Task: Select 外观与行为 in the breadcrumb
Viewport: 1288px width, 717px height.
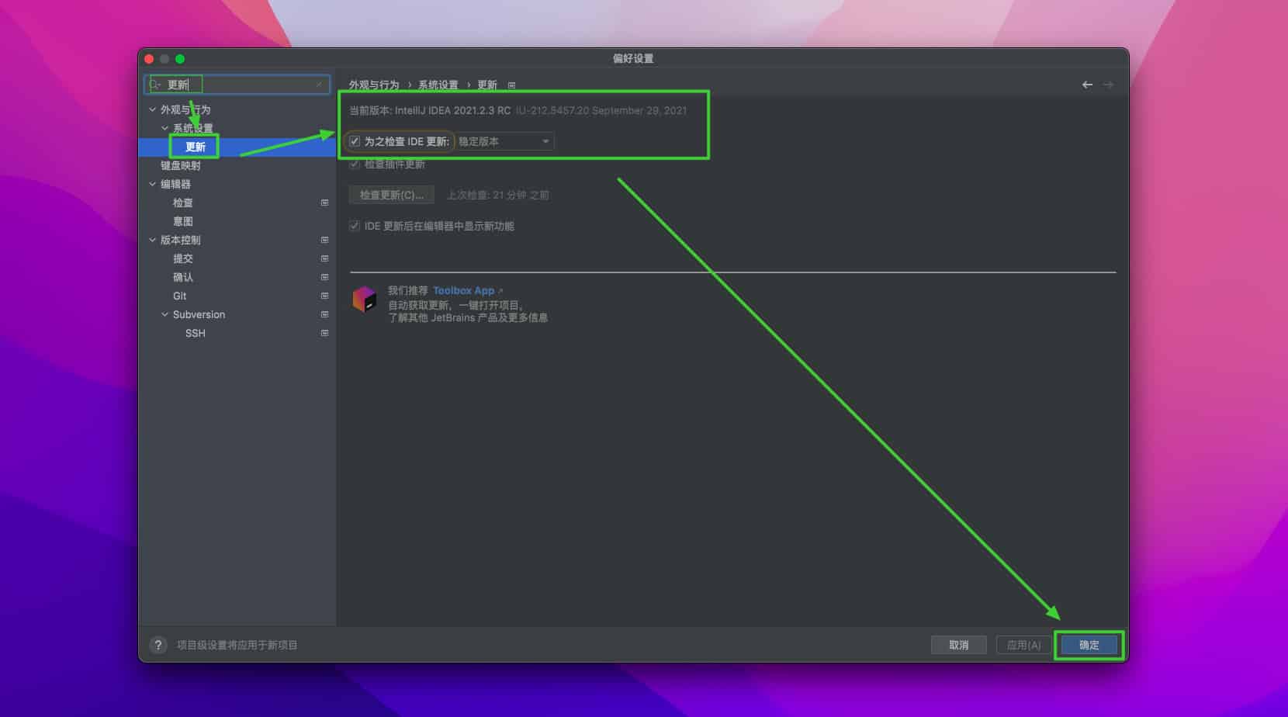Action: (x=372, y=85)
